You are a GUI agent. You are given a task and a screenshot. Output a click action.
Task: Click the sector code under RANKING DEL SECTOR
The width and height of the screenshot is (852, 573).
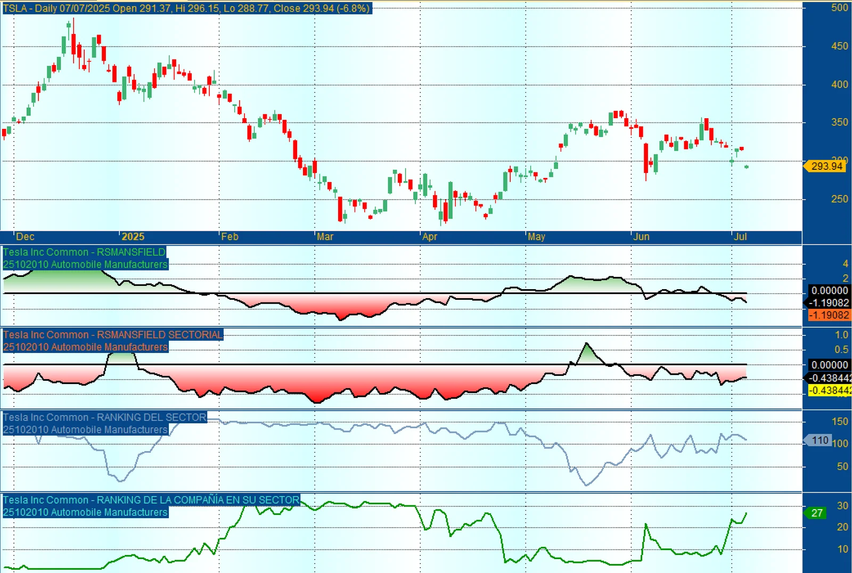click(x=85, y=430)
